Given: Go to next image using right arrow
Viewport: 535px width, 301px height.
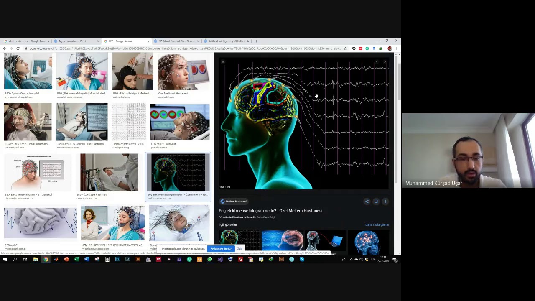Looking at the screenshot, I should [385, 62].
